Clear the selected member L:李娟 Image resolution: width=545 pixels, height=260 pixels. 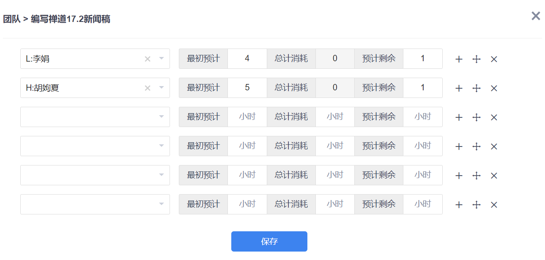pyautogui.click(x=148, y=59)
